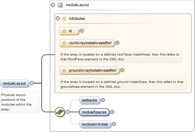Select the moduleSpaces element node

point(94,112)
